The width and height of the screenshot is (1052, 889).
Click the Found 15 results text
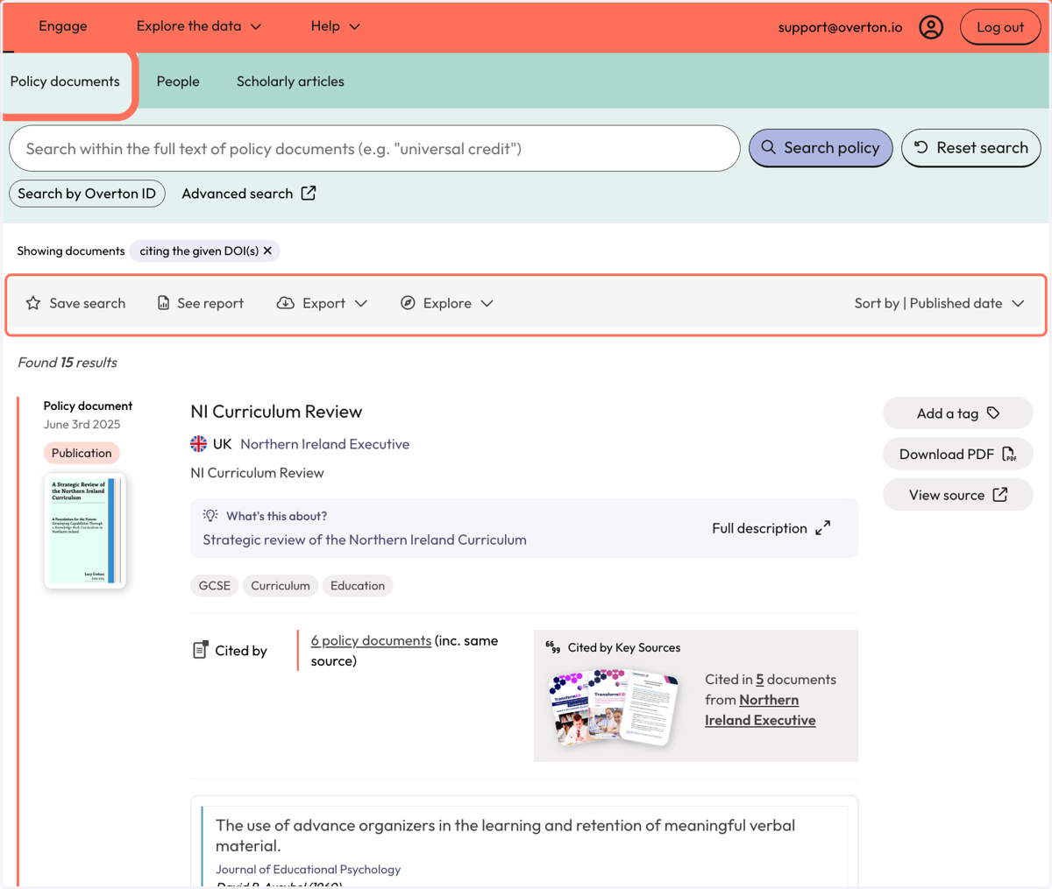click(68, 363)
